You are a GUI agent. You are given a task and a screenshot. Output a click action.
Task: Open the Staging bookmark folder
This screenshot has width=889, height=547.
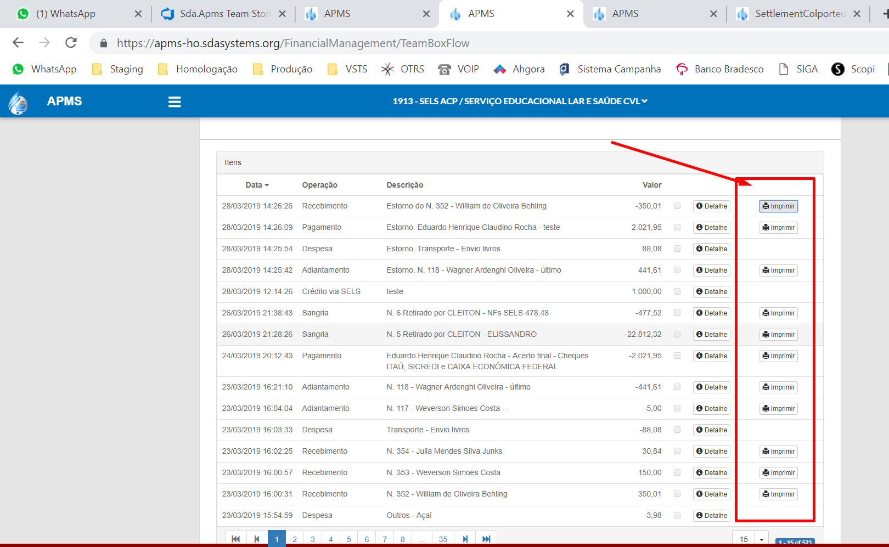coord(117,69)
